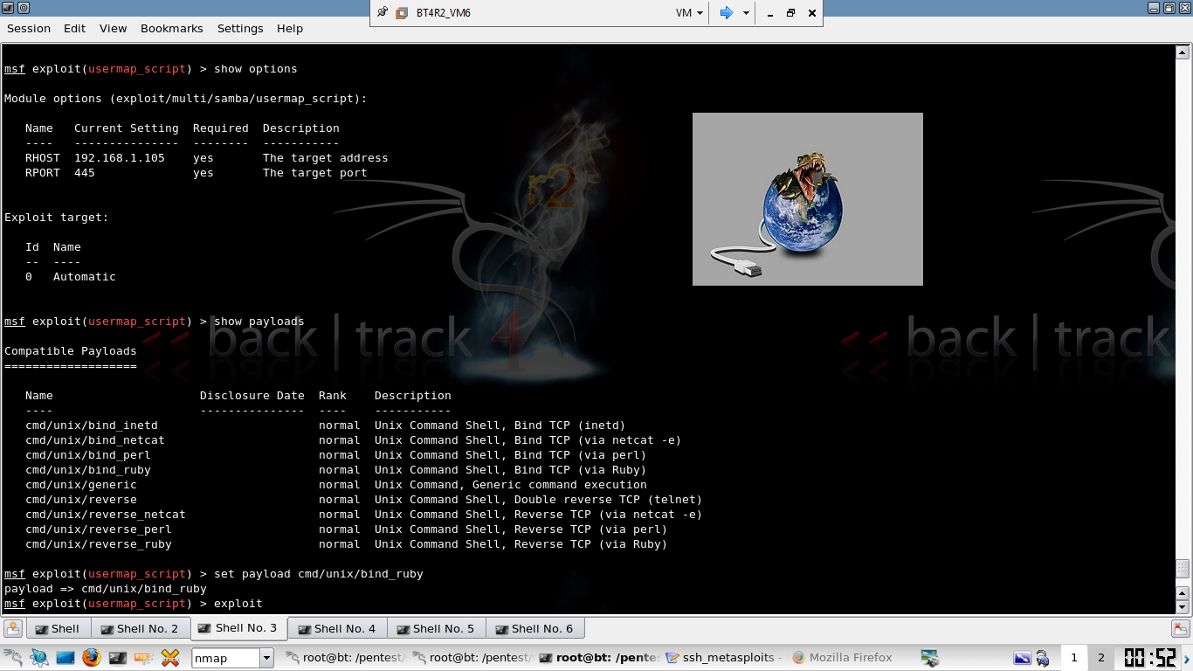Open the terminal launcher icon in taskbar
Image resolution: width=1193 pixels, height=671 pixels.
click(x=118, y=657)
